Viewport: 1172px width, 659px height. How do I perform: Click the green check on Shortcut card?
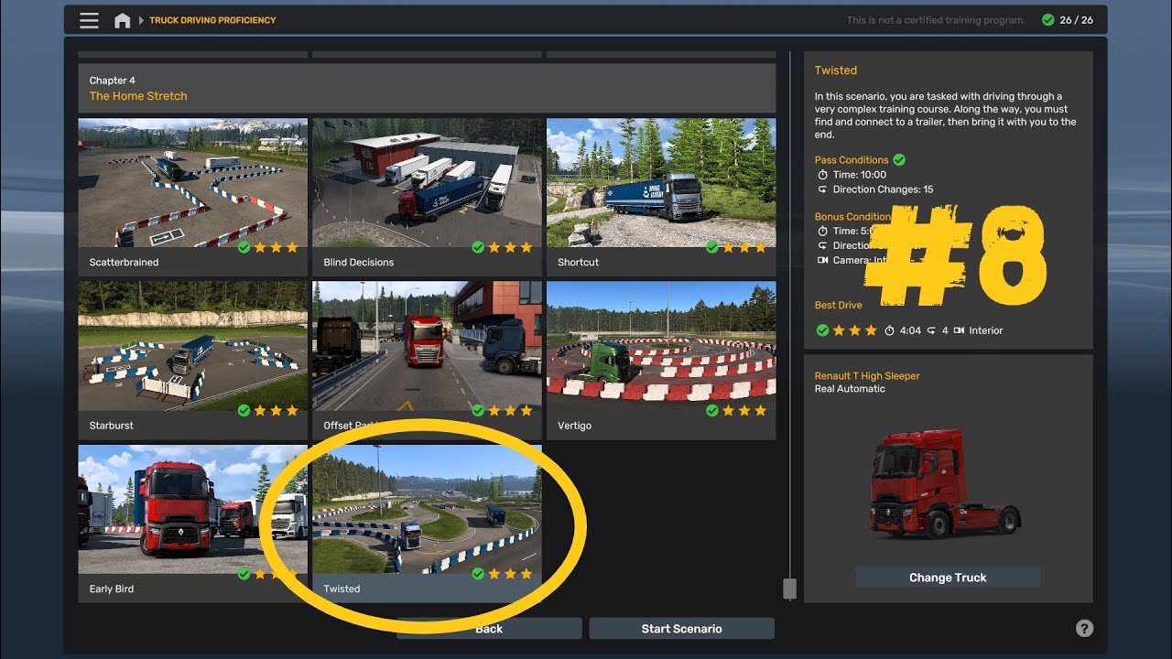click(712, 247)
